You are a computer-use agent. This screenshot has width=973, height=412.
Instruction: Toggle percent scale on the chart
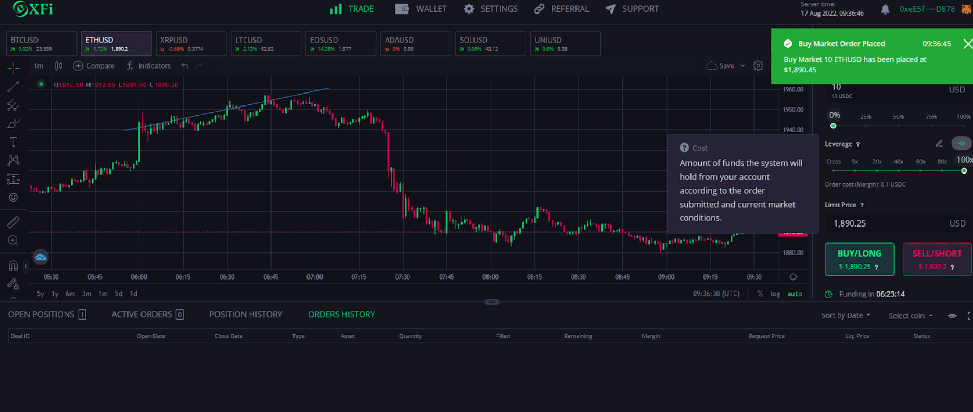[760, 294]
